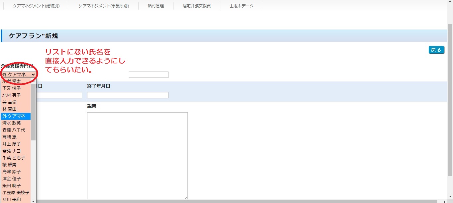Pick 小笠原 美枝子 from the list
453x203 pixels.
tap(16, 192)
